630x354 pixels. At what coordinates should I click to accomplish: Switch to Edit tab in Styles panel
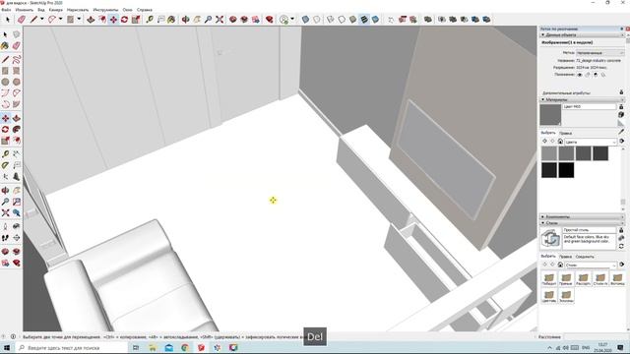pyautogui.click(x=565, y=256)
